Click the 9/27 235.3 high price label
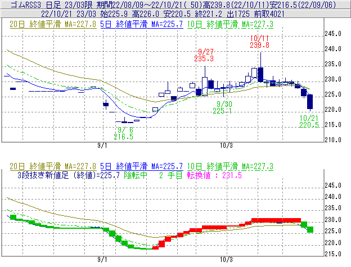 (x=204, y=55)
